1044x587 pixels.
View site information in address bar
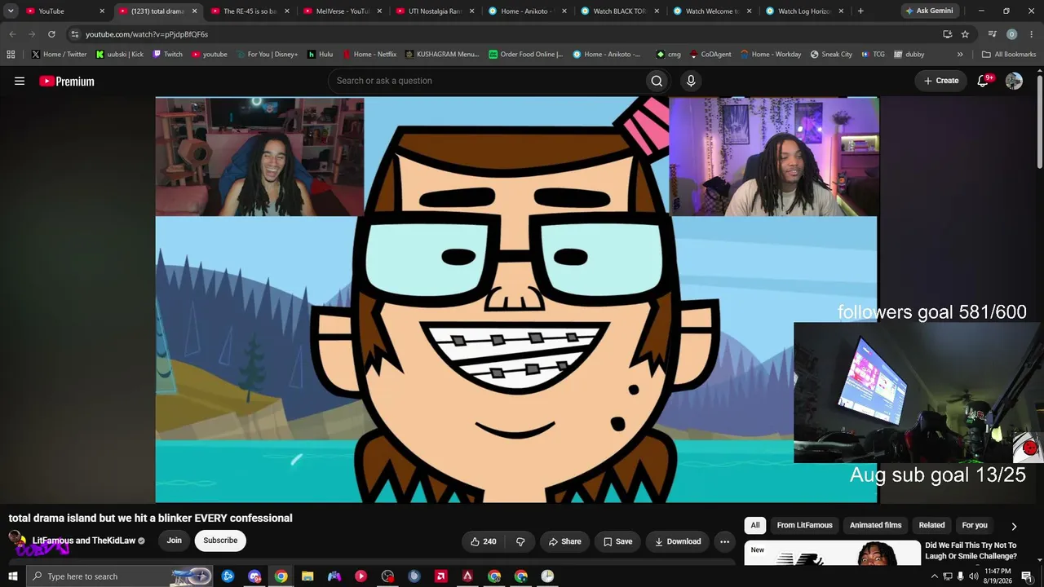[x=74, y=34]
